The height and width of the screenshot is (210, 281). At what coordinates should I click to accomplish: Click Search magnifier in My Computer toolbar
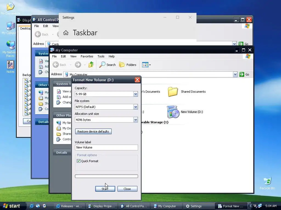[102, 65]
